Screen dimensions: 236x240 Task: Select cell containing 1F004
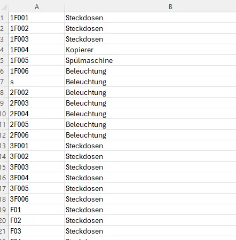coord(36,50)
